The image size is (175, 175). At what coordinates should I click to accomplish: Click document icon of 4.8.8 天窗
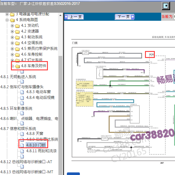pos(22,134)
